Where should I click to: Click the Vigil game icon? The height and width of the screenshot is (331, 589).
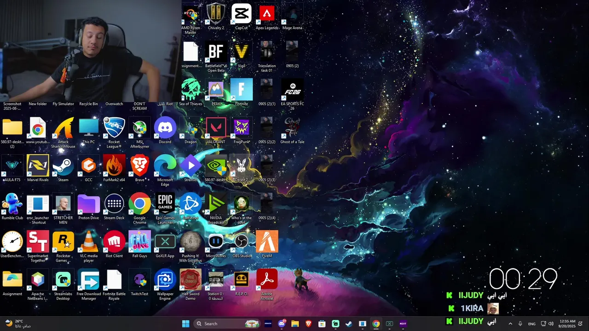[242, 52]
